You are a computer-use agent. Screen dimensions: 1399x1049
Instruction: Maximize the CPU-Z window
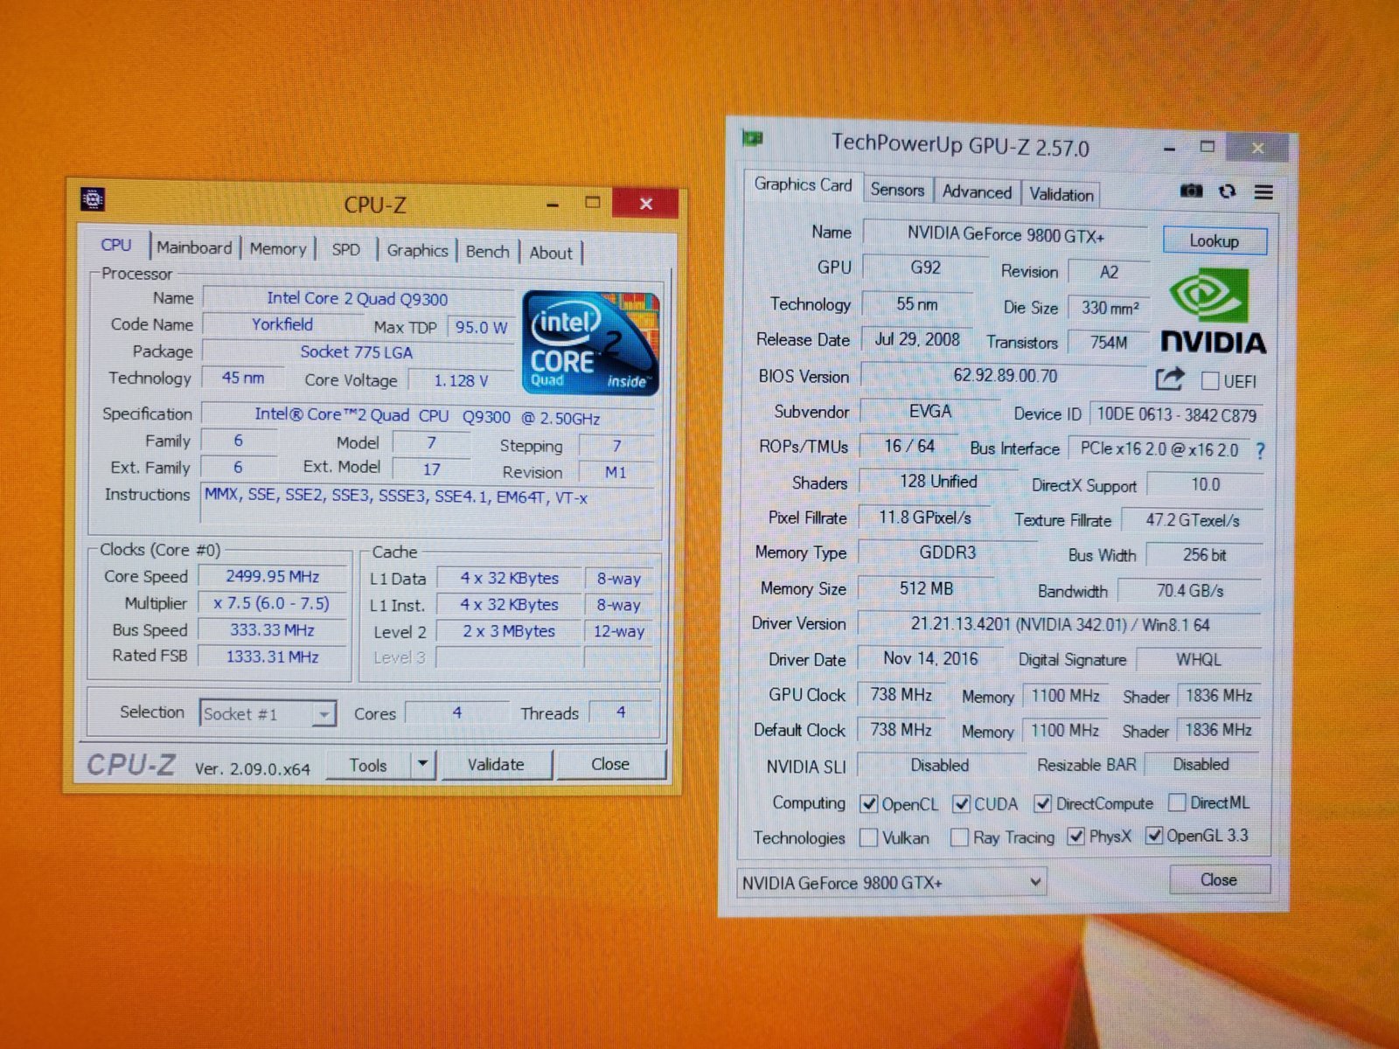click(593, 203)
